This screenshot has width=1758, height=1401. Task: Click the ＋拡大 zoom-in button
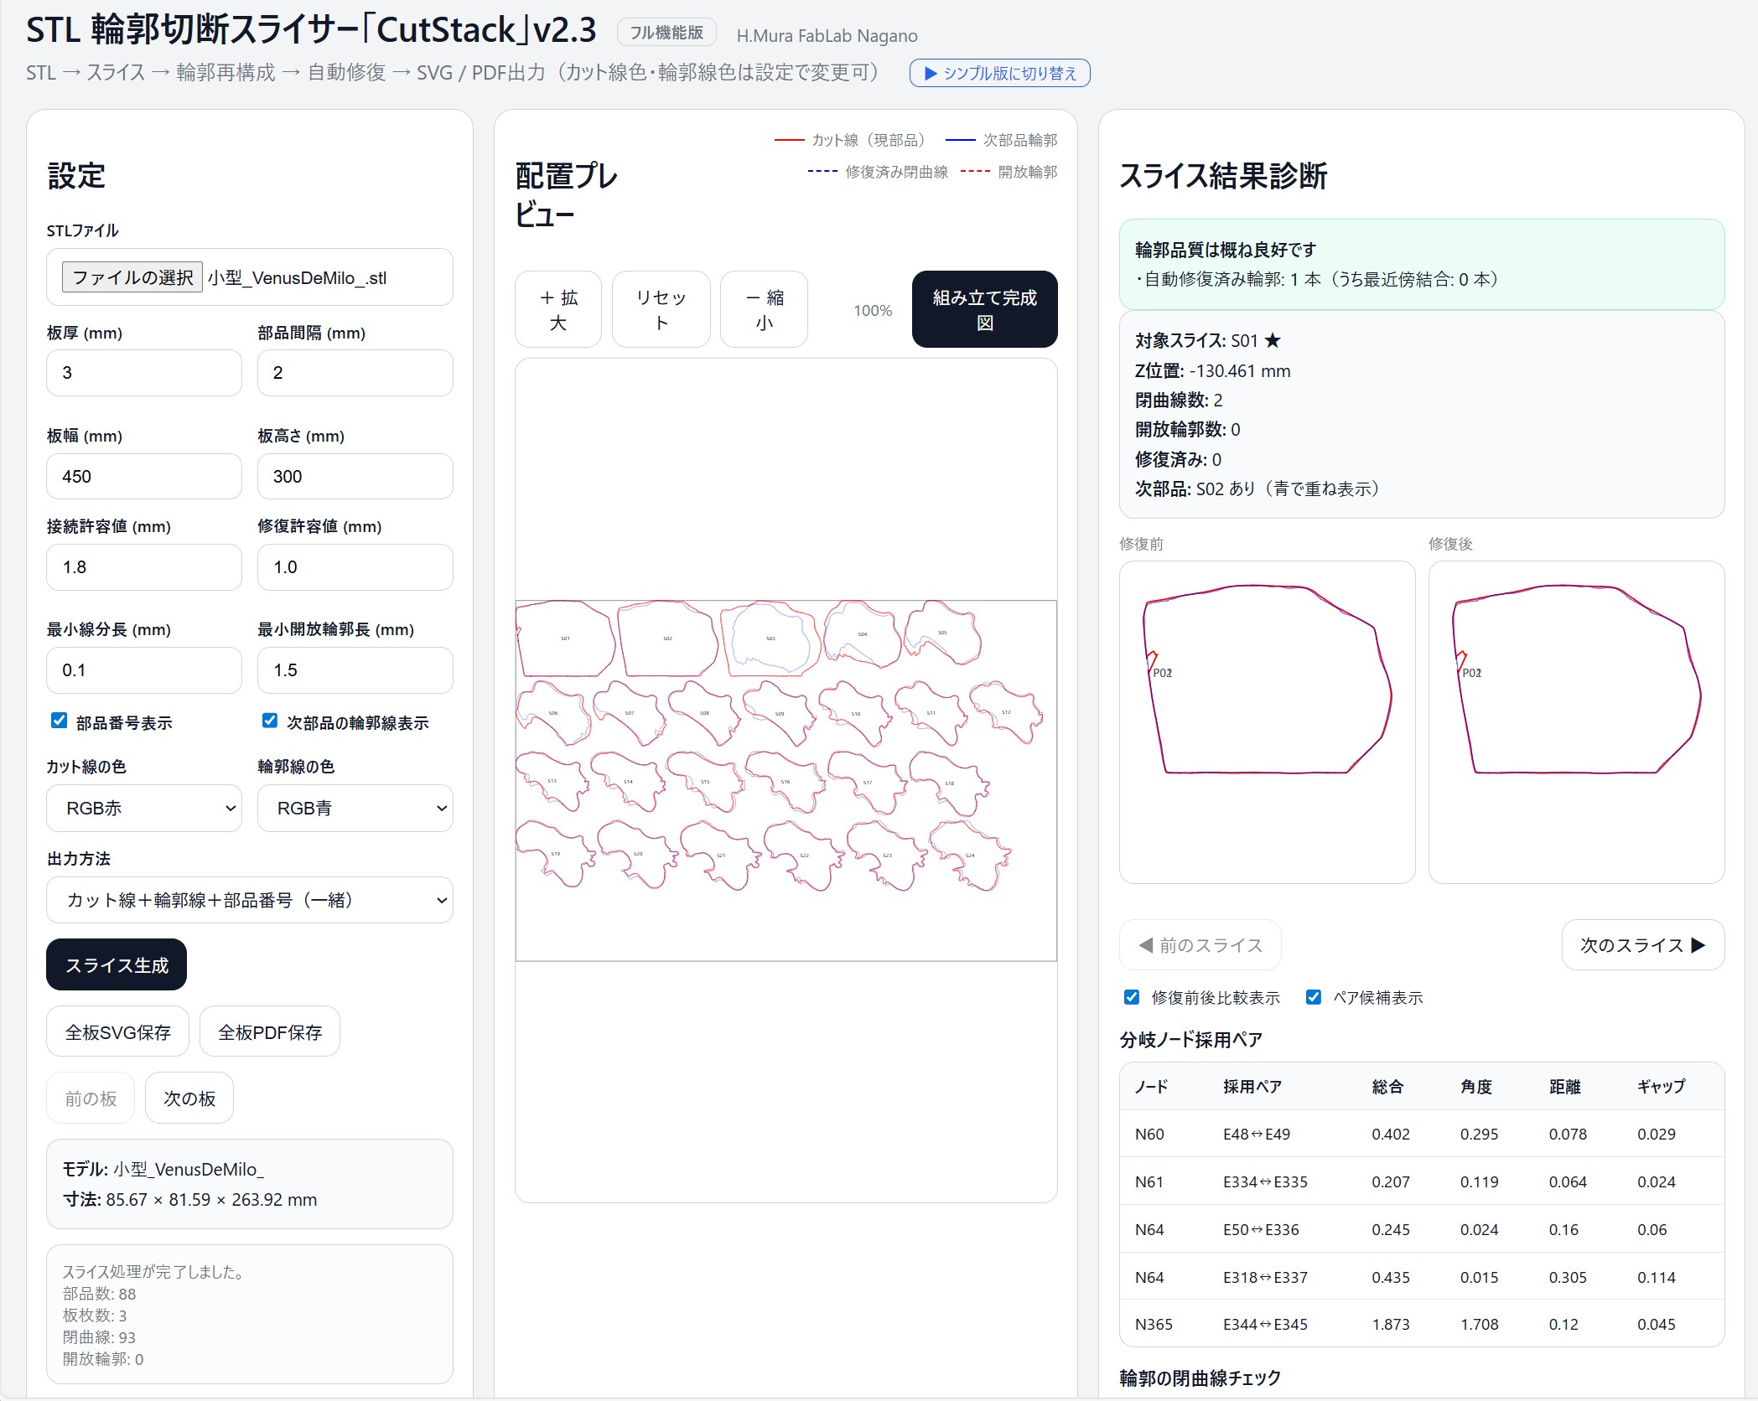[557, 309]
